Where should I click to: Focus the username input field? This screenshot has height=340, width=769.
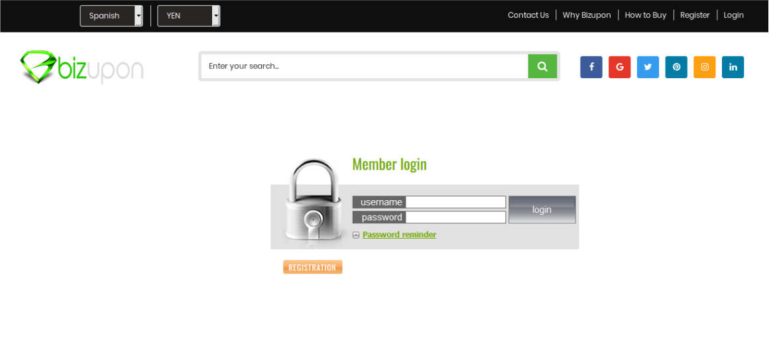455,202
